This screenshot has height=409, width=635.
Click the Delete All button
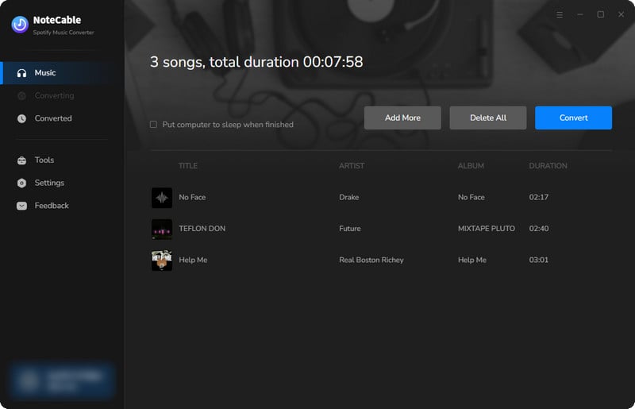tap(488, 118)
